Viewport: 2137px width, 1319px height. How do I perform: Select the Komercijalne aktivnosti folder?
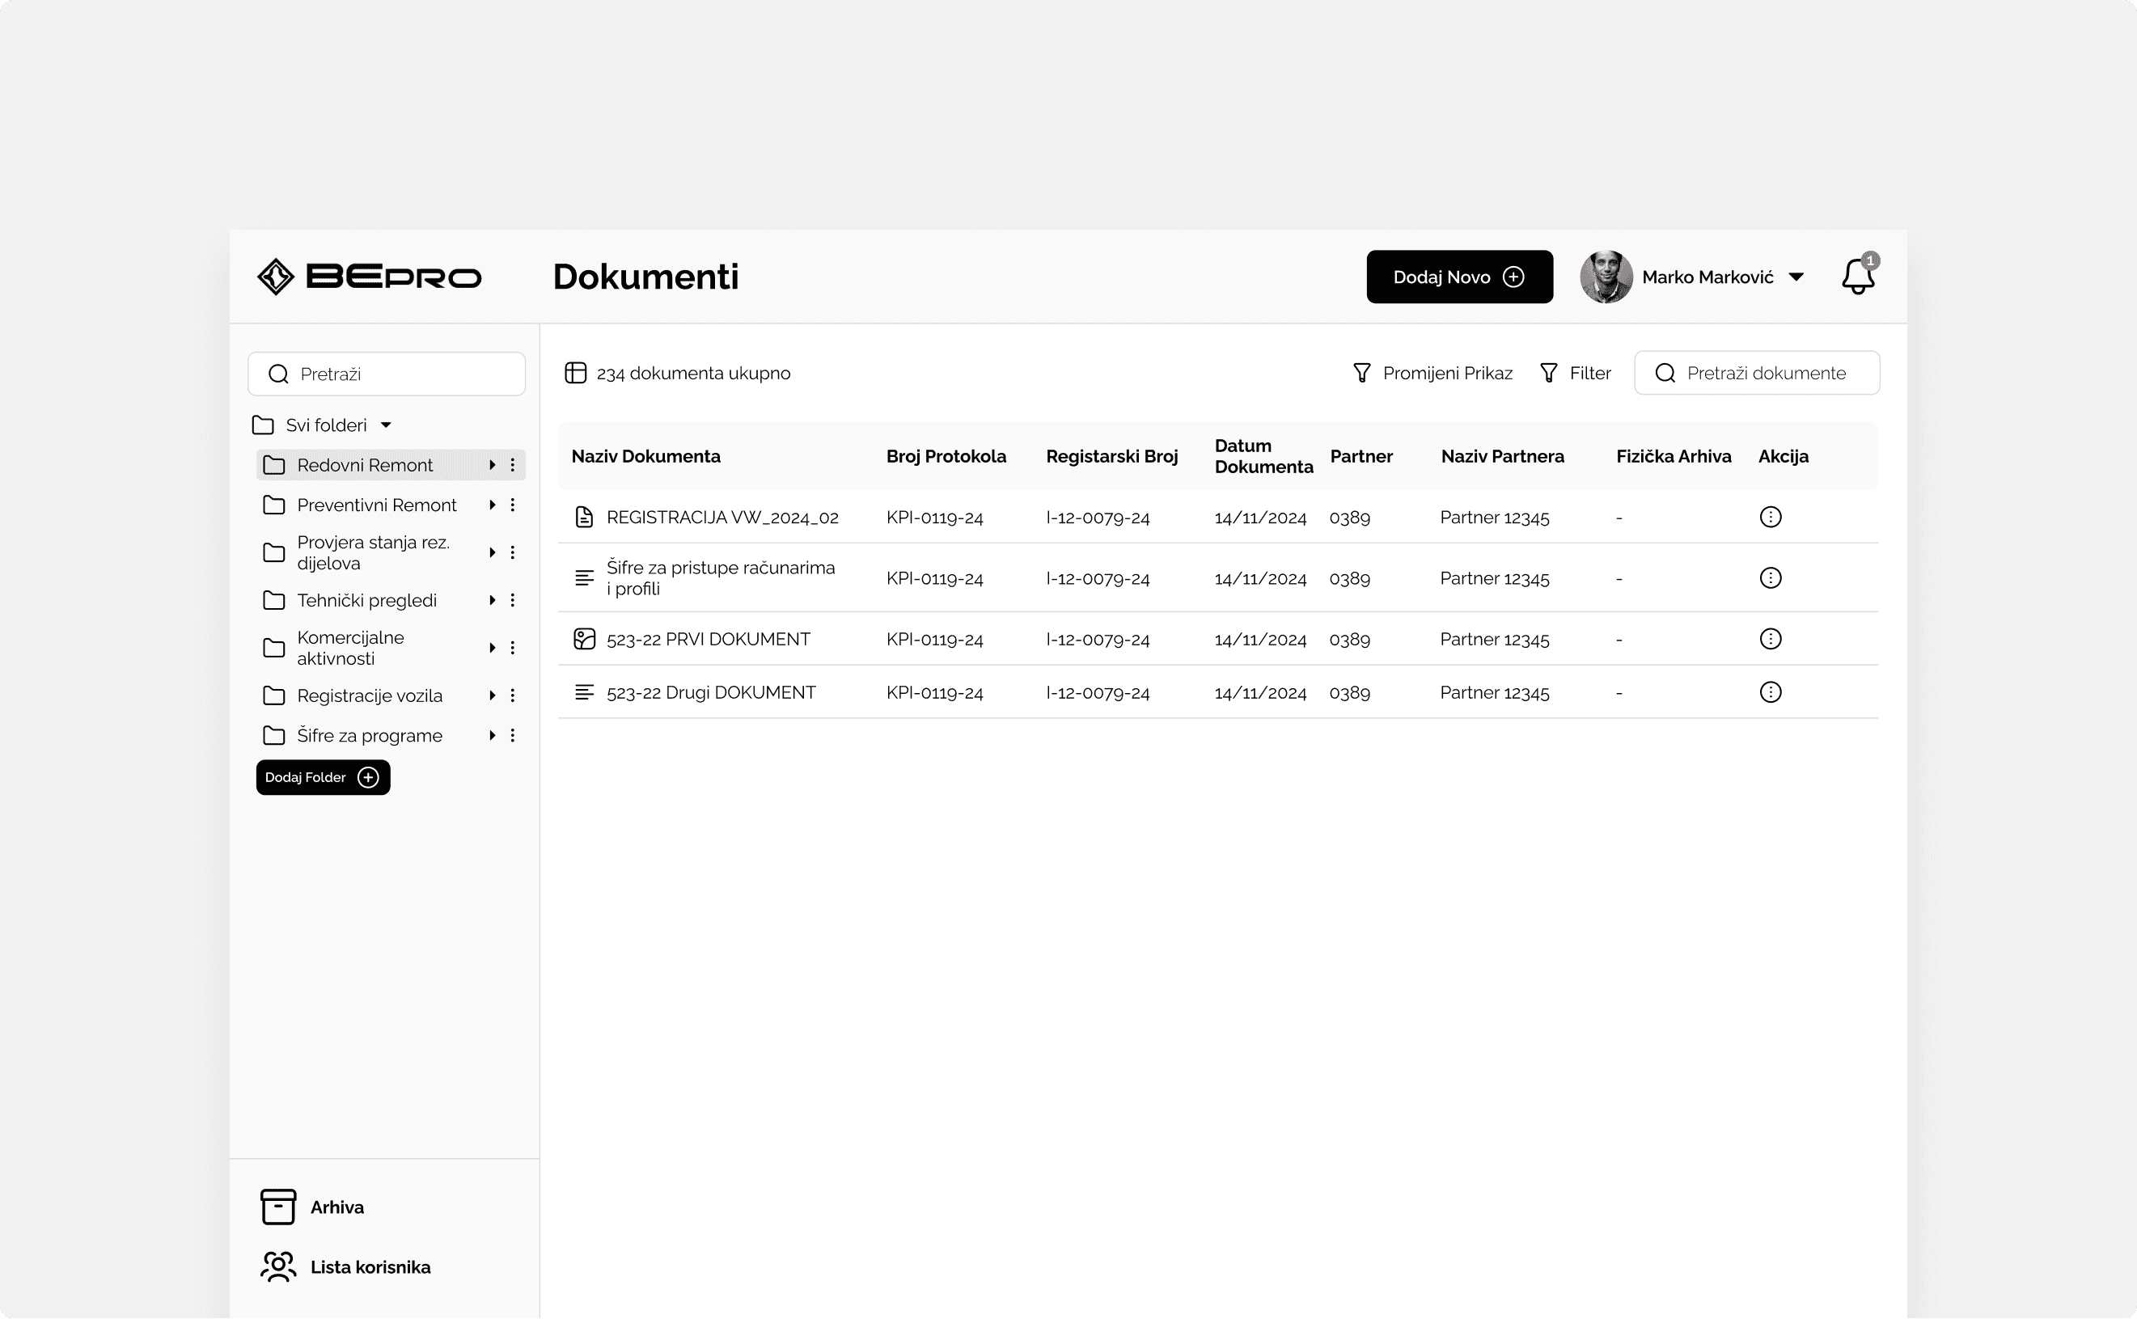click(x=351, y=647)
